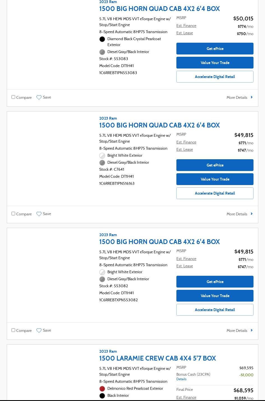Click the Diamond Black Crystal Pearlcoat exterior swatch
The image size is (265, 401).
[102, 39]
